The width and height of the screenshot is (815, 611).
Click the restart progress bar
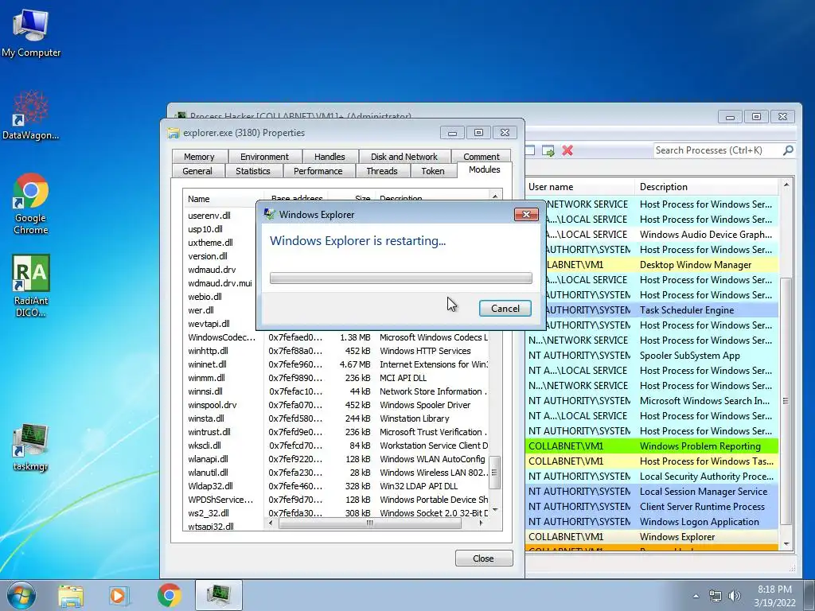[401, 278]
